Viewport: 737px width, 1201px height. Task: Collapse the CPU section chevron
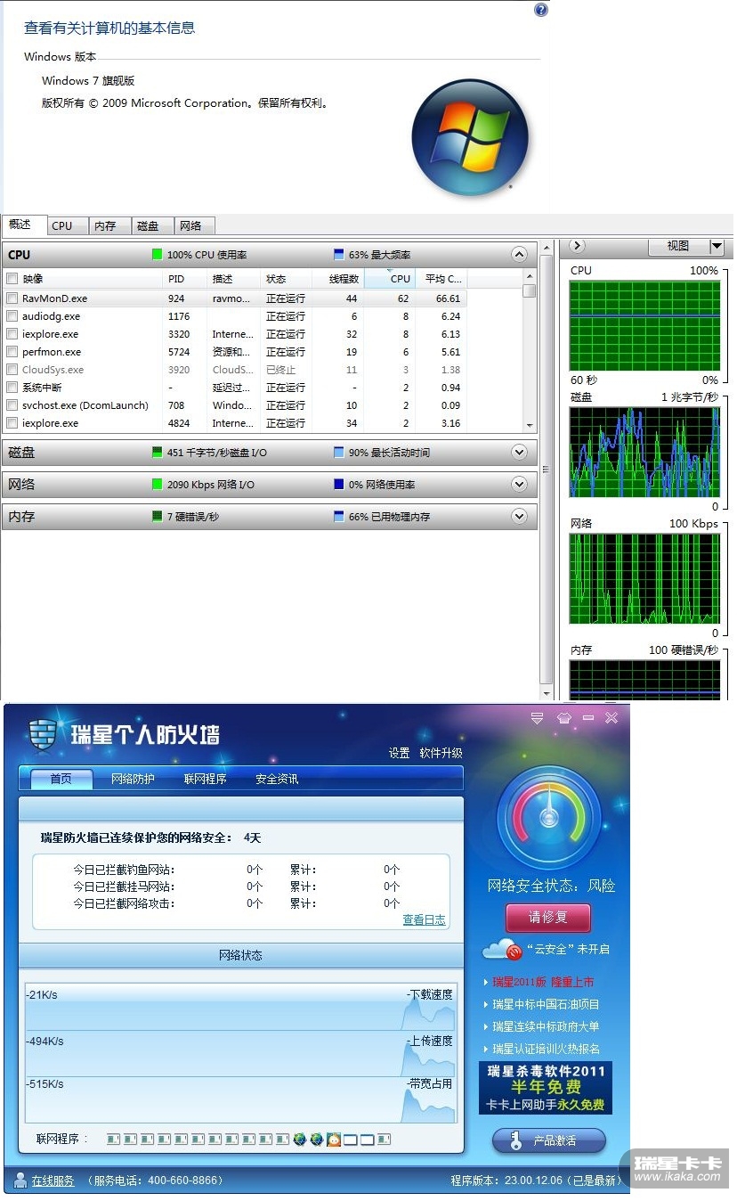point(520,255)
